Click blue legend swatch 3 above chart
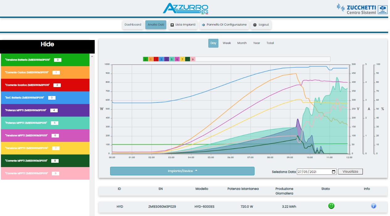This screenshot has height=216, width=390. [x=161, y=59]
